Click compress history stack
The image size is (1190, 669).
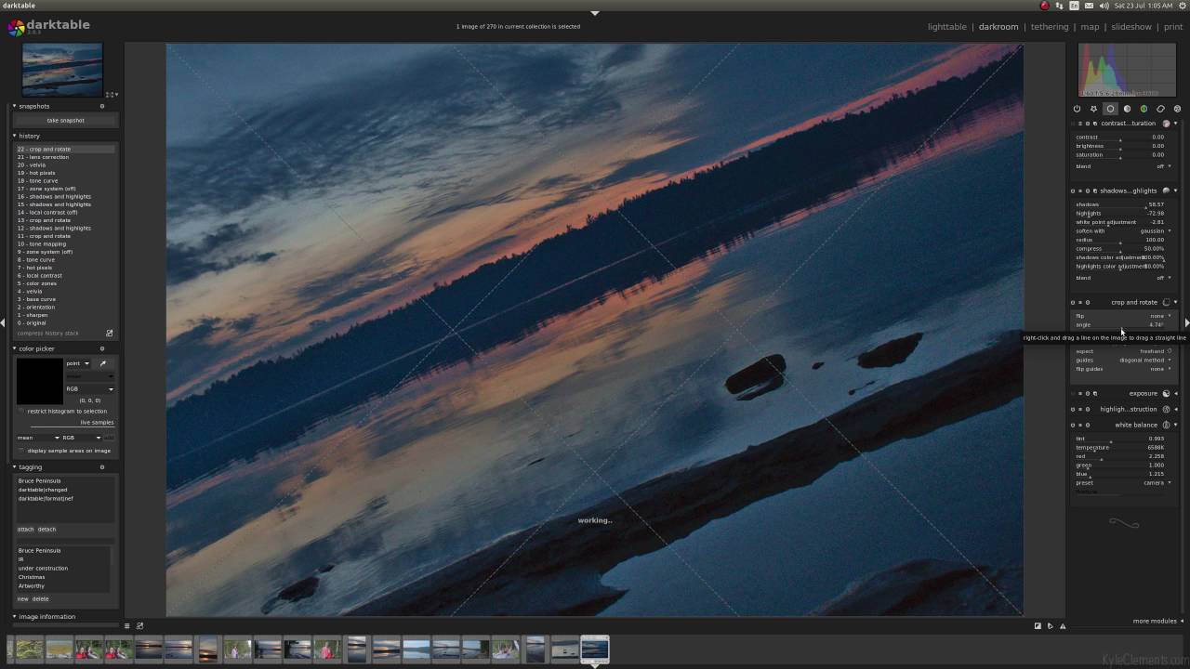(x=48, y=333)
